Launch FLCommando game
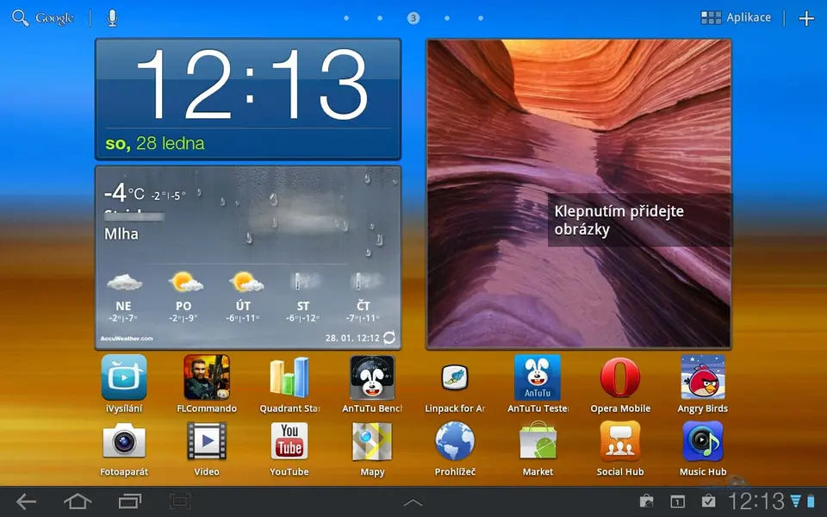The image size is (827, 517). (x=207, y=379)
